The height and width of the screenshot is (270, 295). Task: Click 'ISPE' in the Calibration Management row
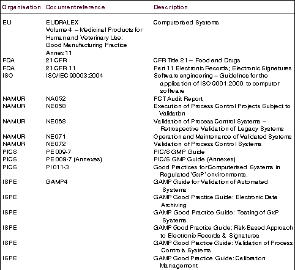[10, 258]
